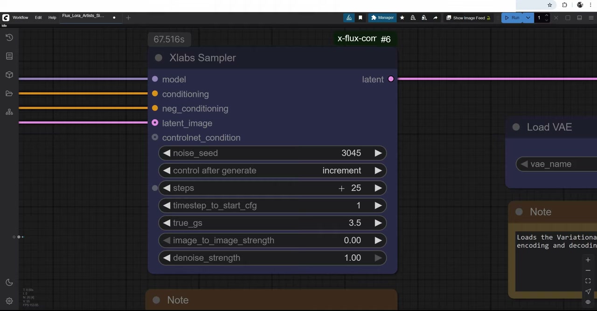This screenshot has width=597, height=311.
Task: Click the square clear-queue icon beside cancel
Action: point(568,18)
